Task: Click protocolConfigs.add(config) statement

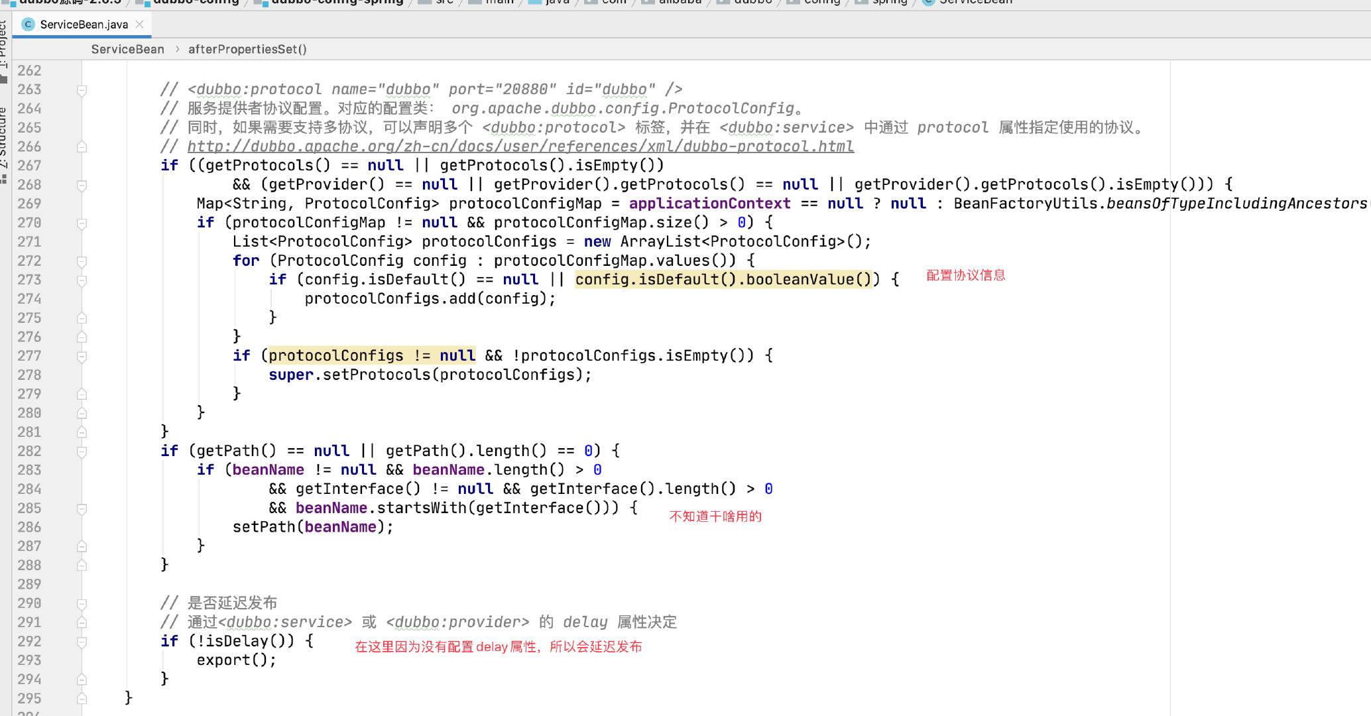Action: (x=430, y=299)
